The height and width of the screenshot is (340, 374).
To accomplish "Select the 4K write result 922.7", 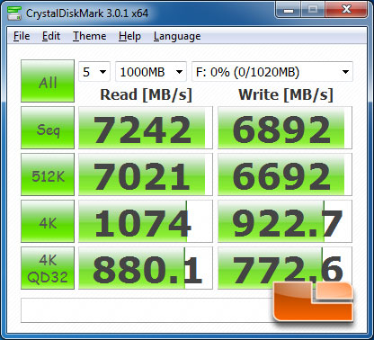I will tap(285, 221).
